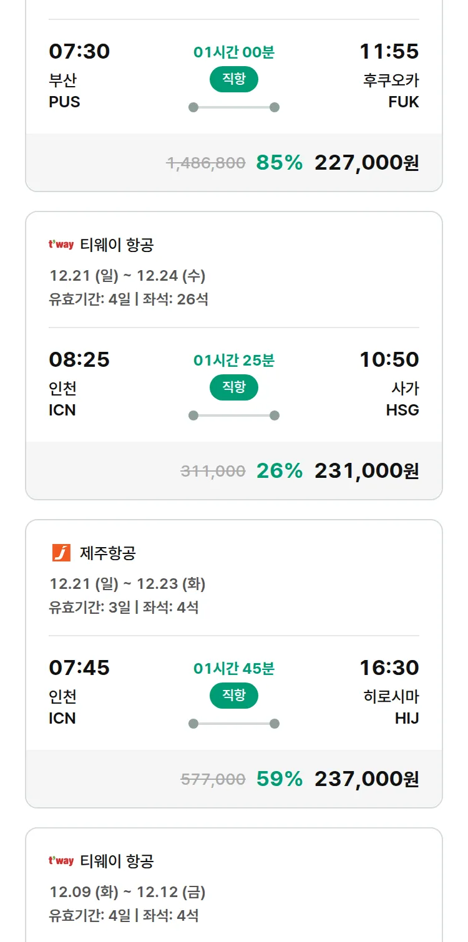Click the Jeju Air orange logo icon
Image resolution: width=468 pixels, height=942 pixels.
61,553
